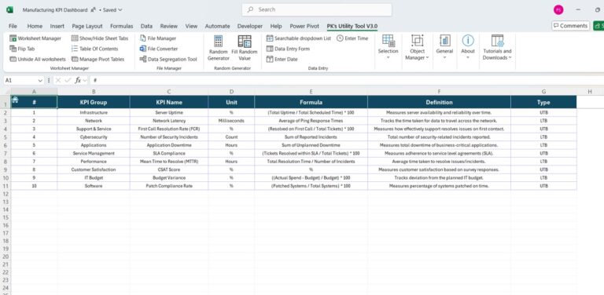
Task: Click the Flip Tab tool
Action: coord(22,49)
